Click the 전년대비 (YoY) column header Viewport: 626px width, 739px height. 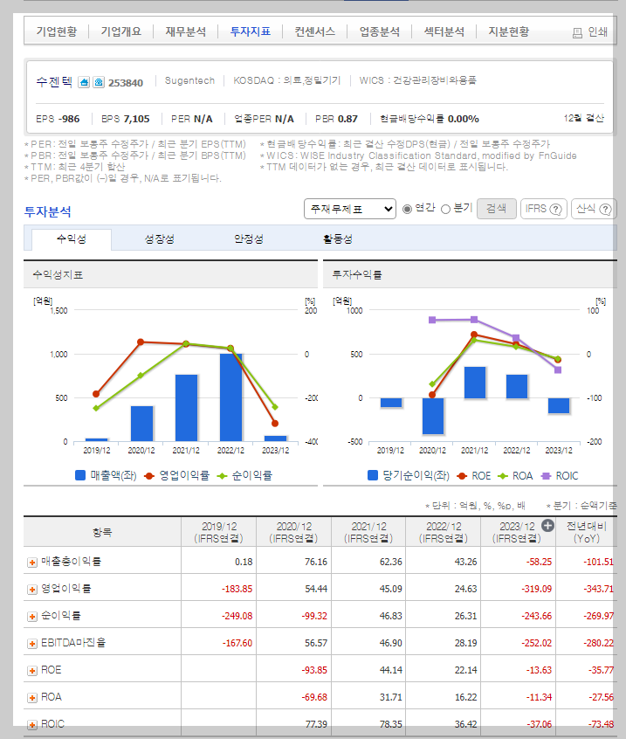(x=587, y=532)
